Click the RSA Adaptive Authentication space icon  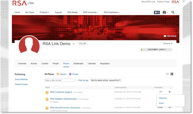pos(47,99)
